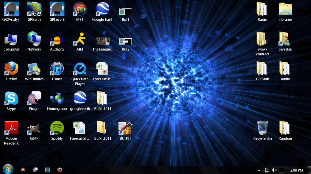Click the Random folder icon

point(285,131)
